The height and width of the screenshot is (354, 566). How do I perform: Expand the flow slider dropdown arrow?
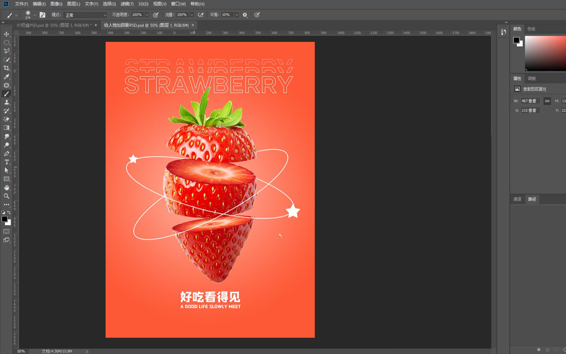coord(192,15)
